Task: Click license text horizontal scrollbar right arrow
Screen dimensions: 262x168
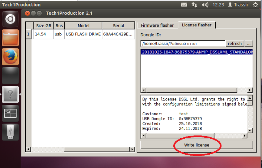Action: pos(245,135)
